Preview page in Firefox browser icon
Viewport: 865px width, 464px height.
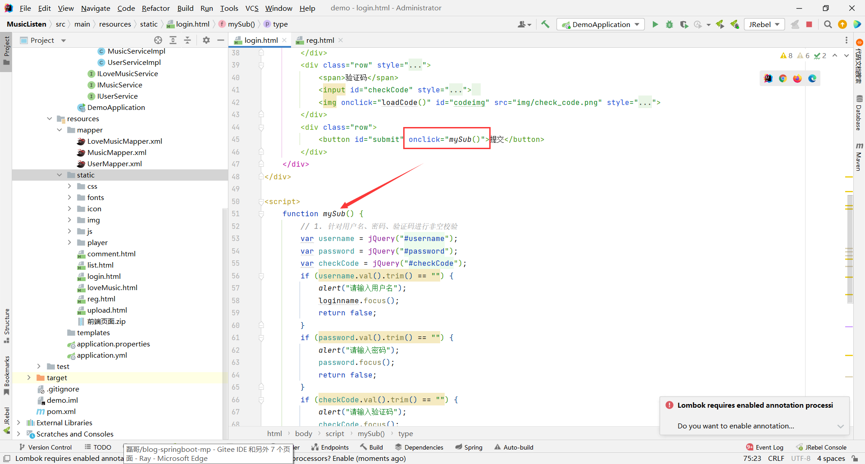[x=797, y=78]
